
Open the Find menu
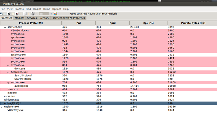28,9
